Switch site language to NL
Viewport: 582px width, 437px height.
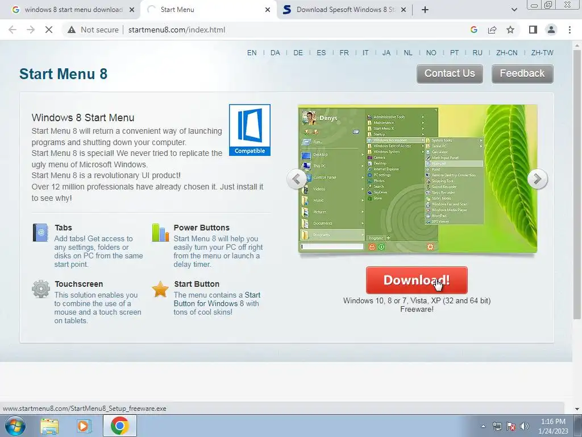tap(408, 53)
